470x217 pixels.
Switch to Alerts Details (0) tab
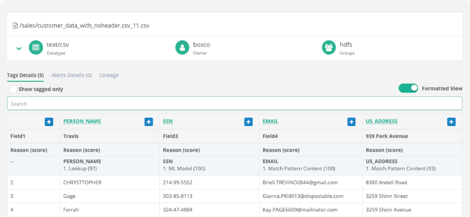pos(72,75)
